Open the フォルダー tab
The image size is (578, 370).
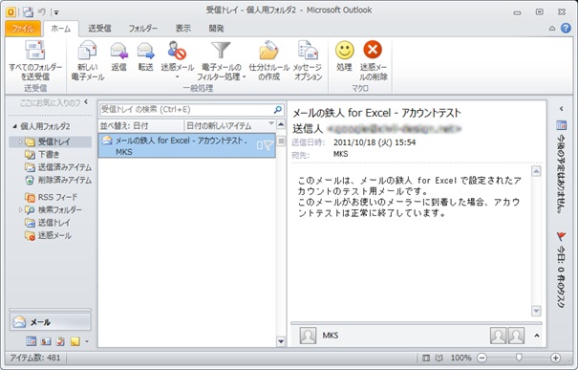pyautogui.click(x=142, y=29)
